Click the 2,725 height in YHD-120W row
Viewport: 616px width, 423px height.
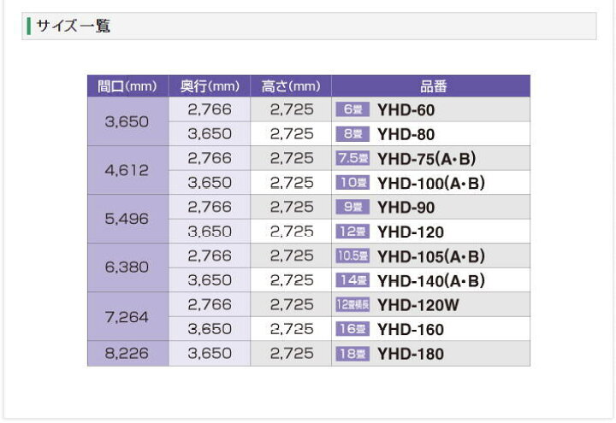click(292, 304)
